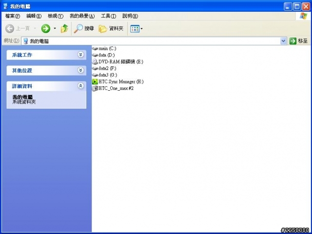Open the Search (搜尋) magnifier tool
The width and height of the screenshot is (312, 234).
coord(84,29)
